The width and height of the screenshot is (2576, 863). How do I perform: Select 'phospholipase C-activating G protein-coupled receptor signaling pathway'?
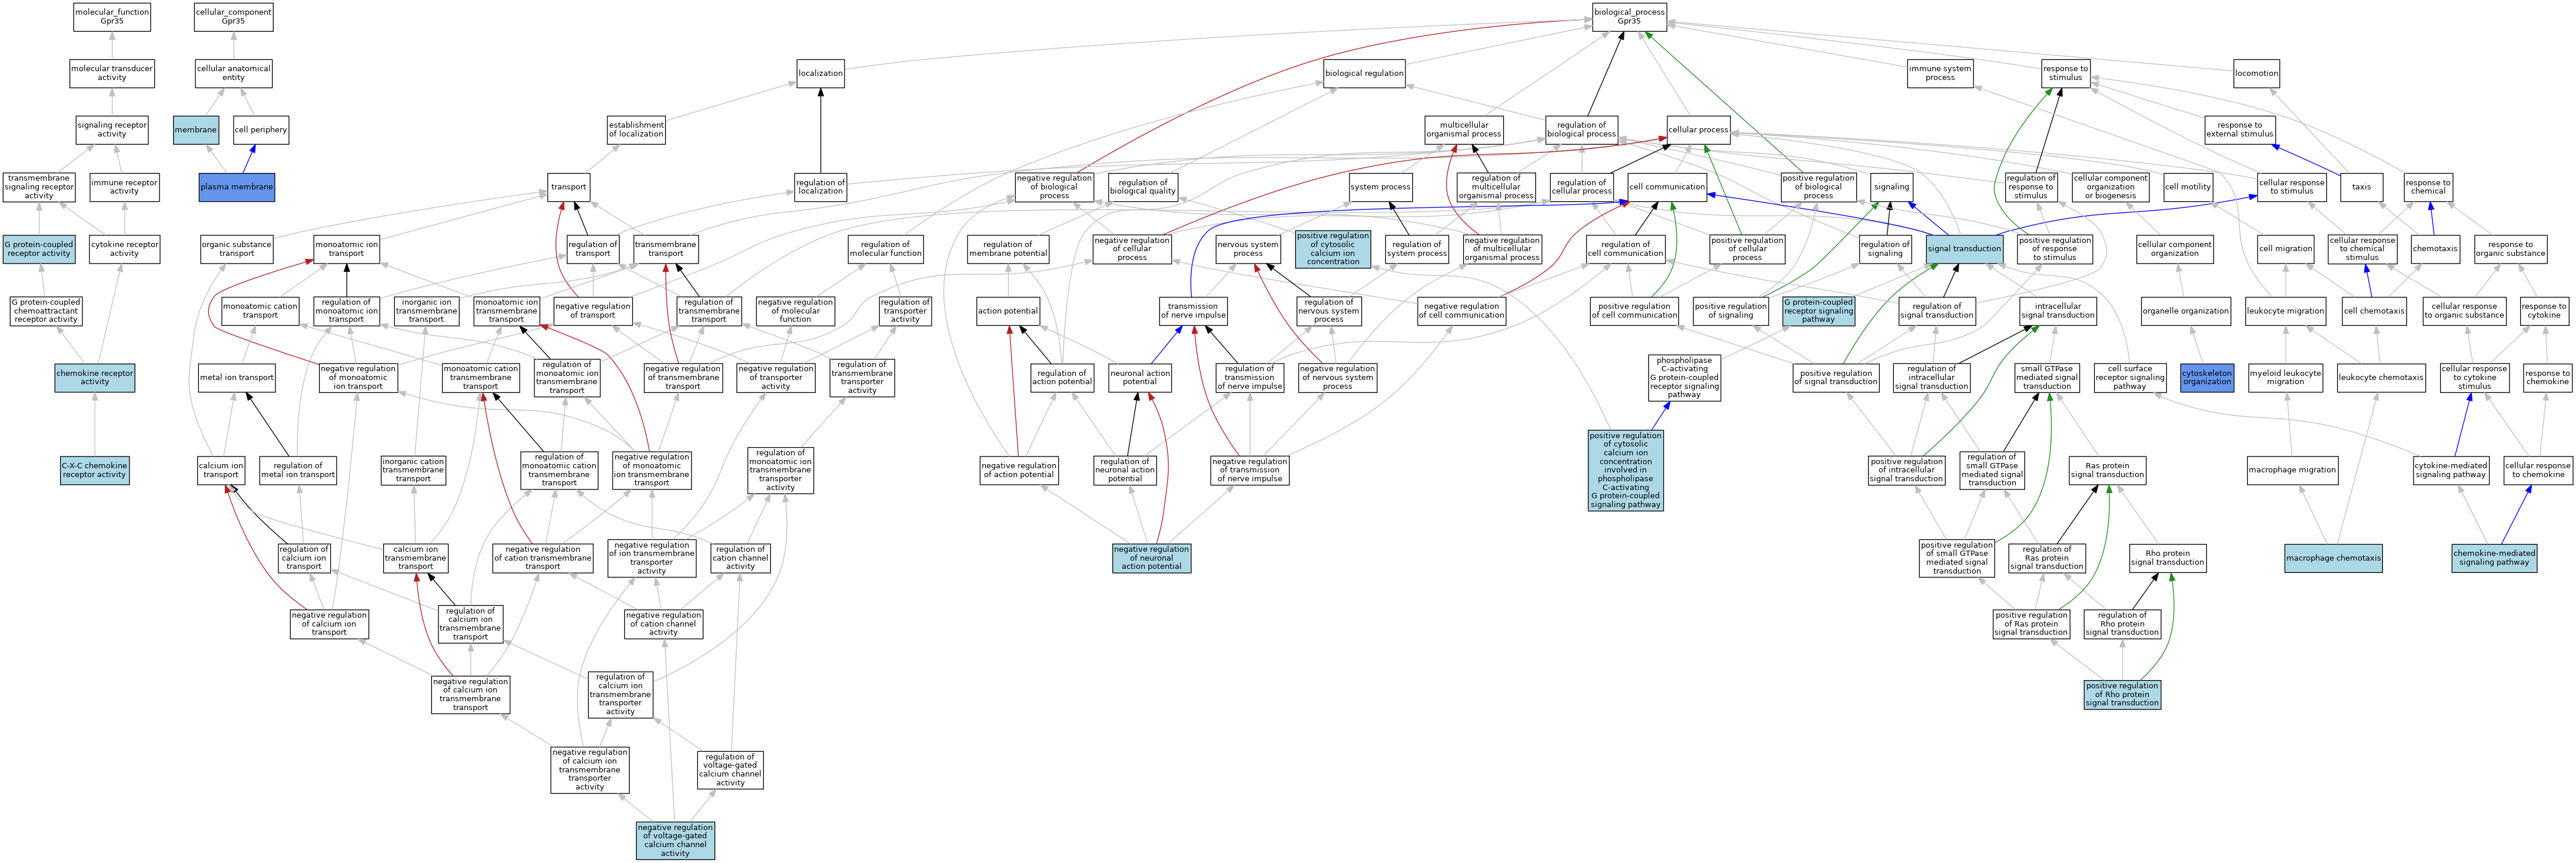coord(1684,378)
